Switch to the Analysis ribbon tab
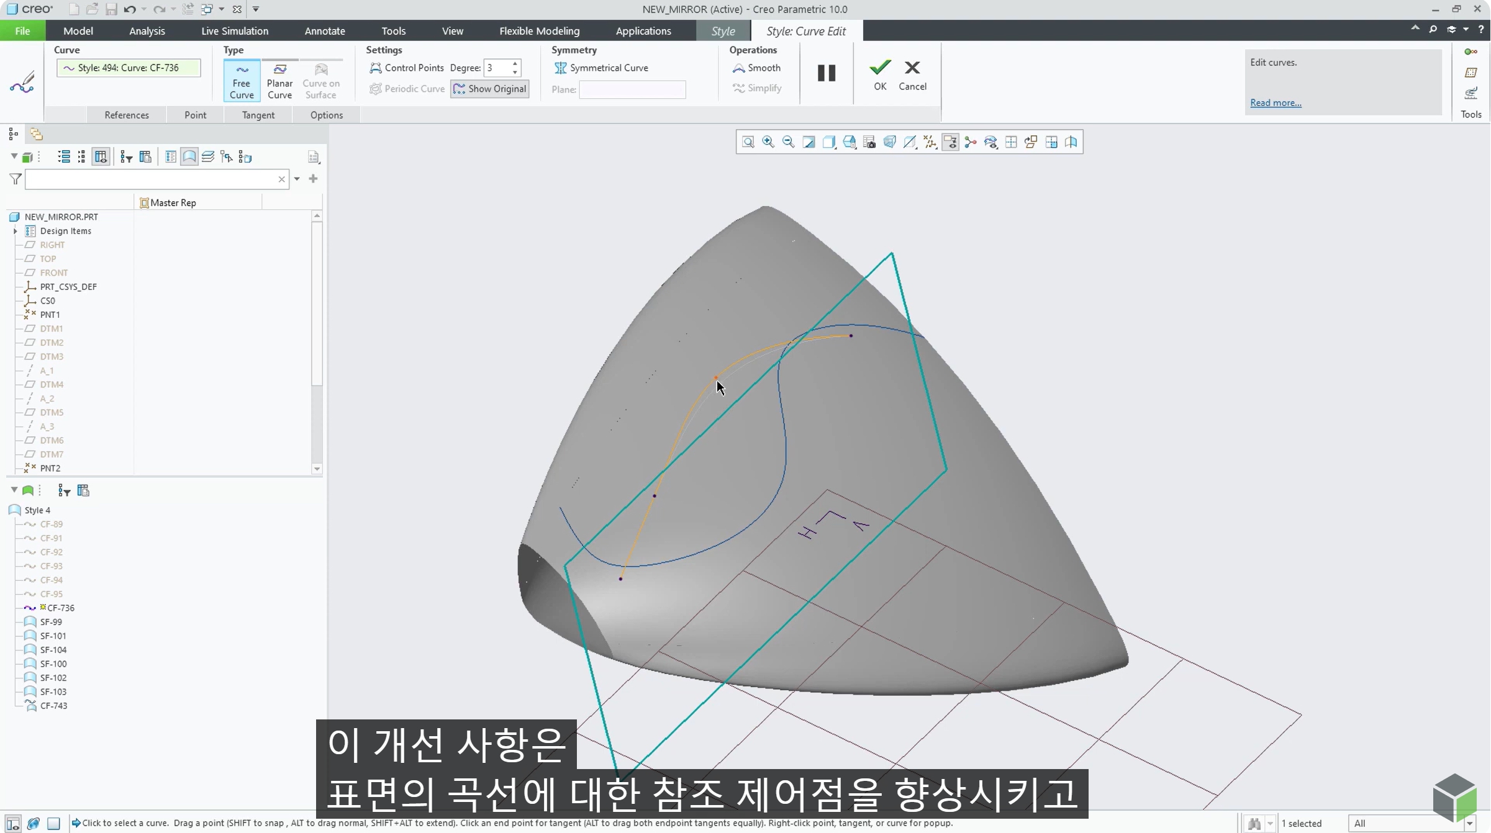This screenshot has width=1491, height=833. pyautogui.click(x=147, y=30)
